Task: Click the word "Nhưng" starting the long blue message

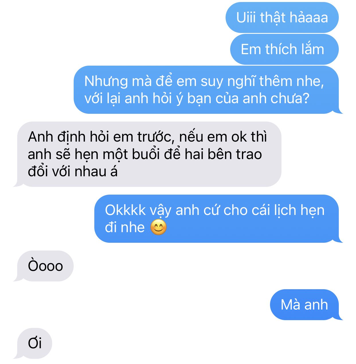Action: pos(106,81)
